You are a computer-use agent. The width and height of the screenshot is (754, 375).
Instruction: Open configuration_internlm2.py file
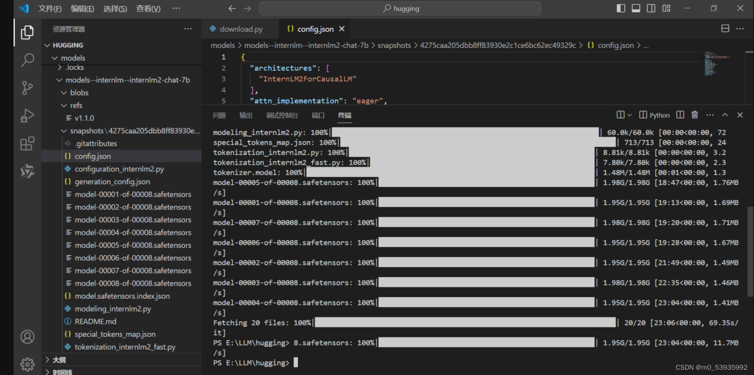[121, 169]
